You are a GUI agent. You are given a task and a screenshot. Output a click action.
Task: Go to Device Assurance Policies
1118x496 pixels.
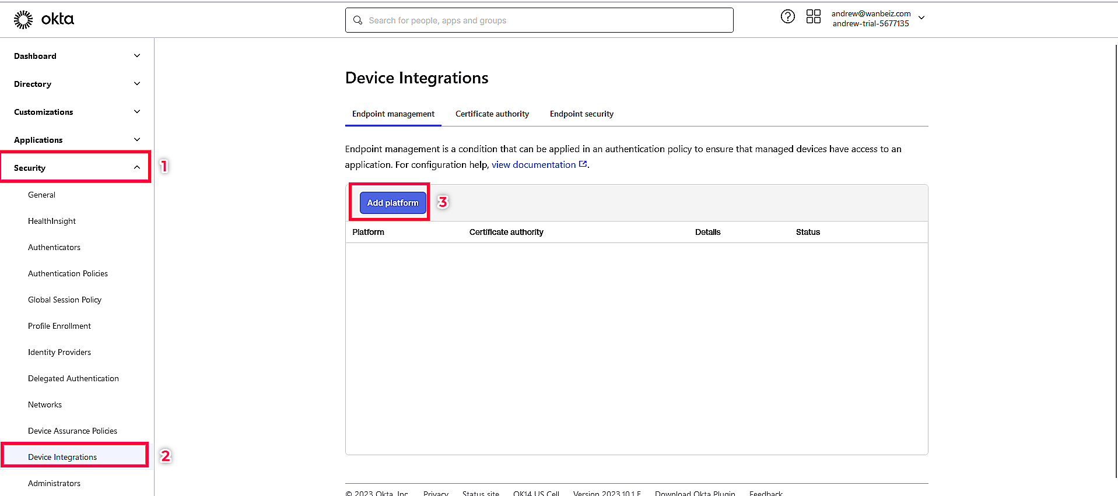point(72,431)
